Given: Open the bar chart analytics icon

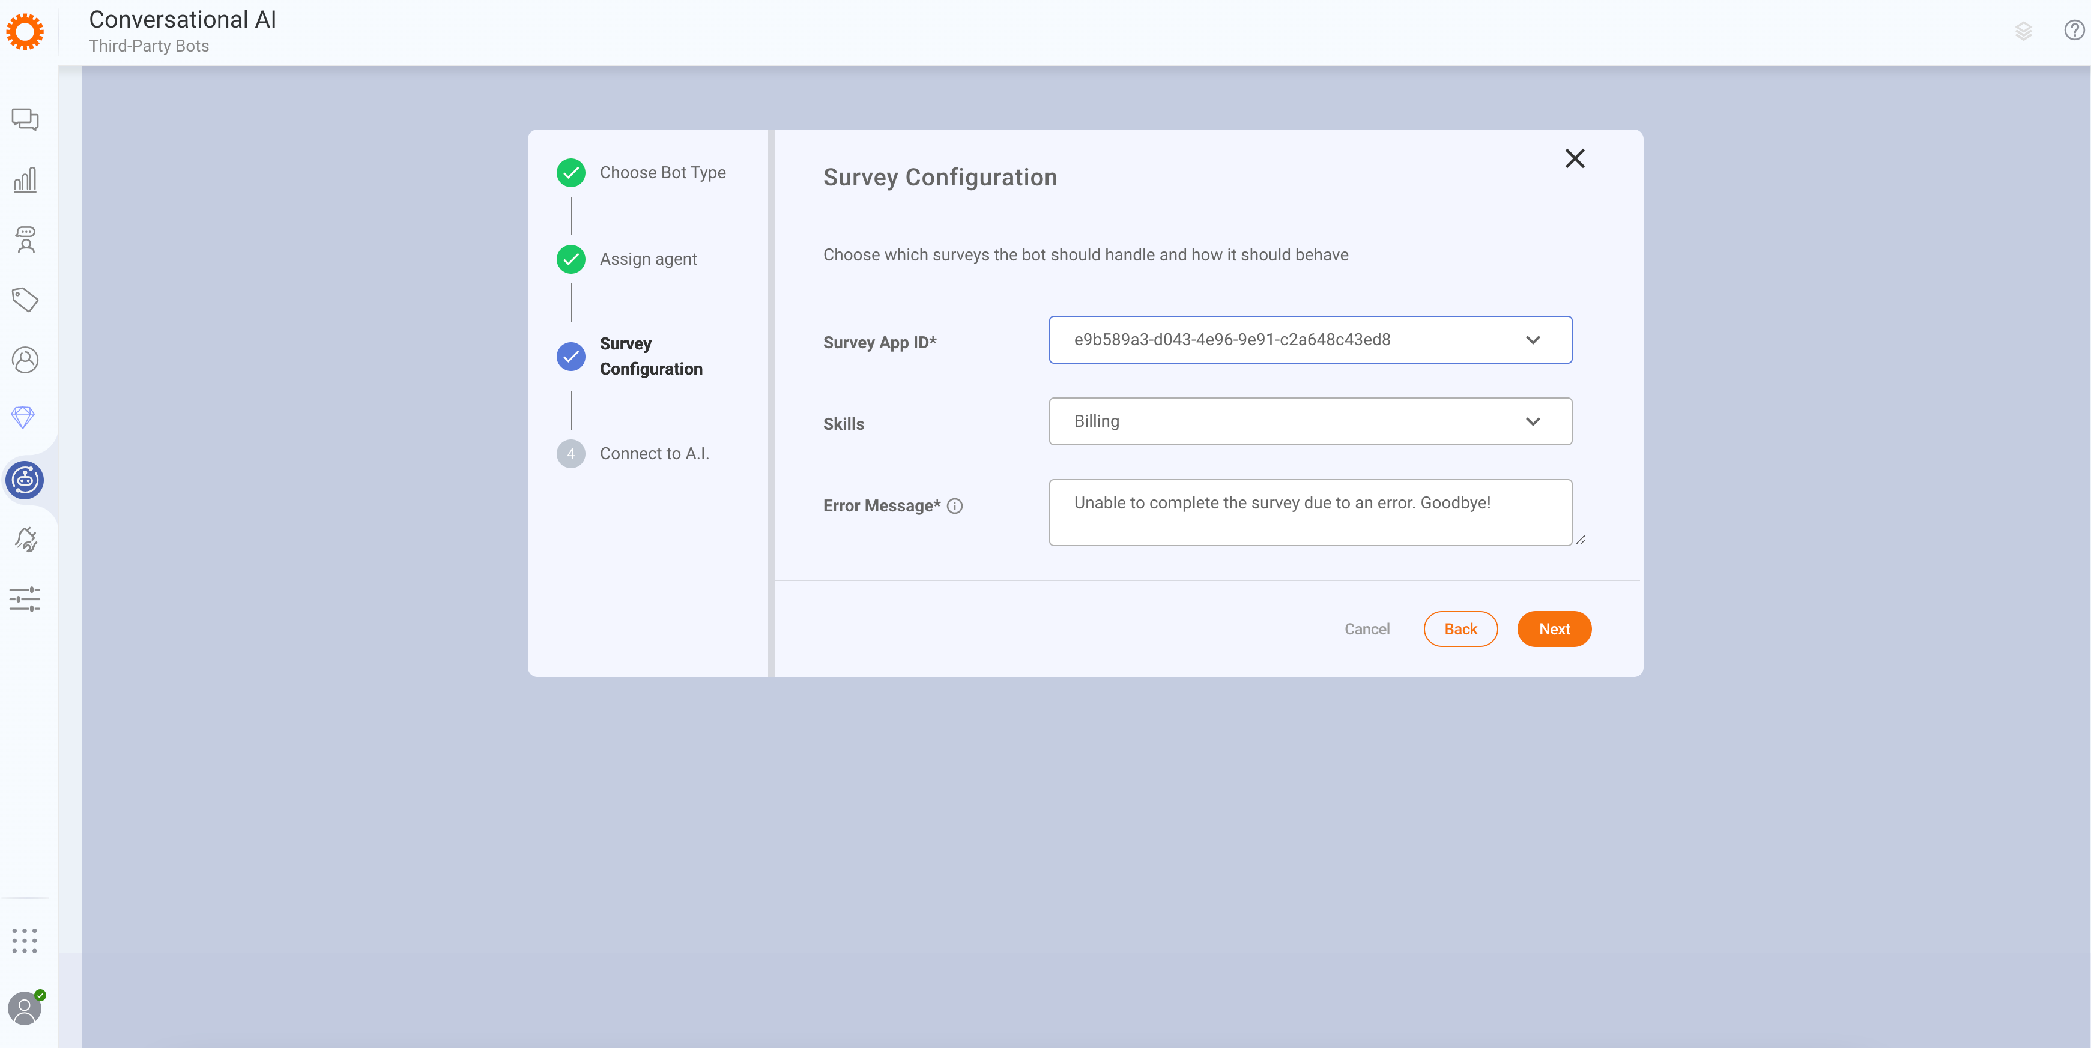Looking at the screenshot, I should 25,179.
